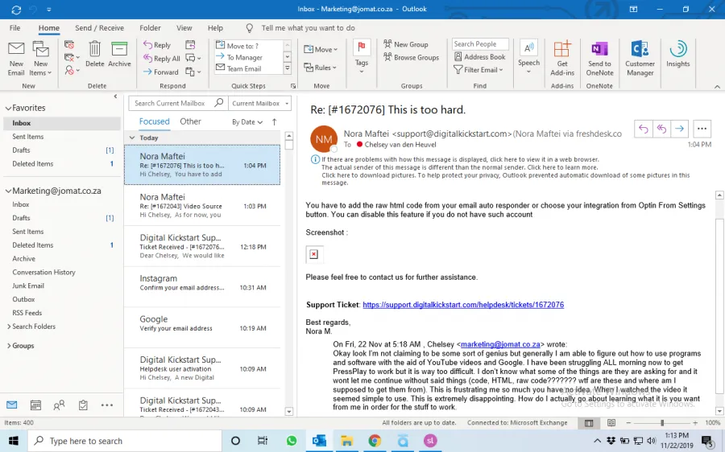Open the Insights panel
This screenshot has width=725, height=452.
pyautogui.click(x=677, y=55)
